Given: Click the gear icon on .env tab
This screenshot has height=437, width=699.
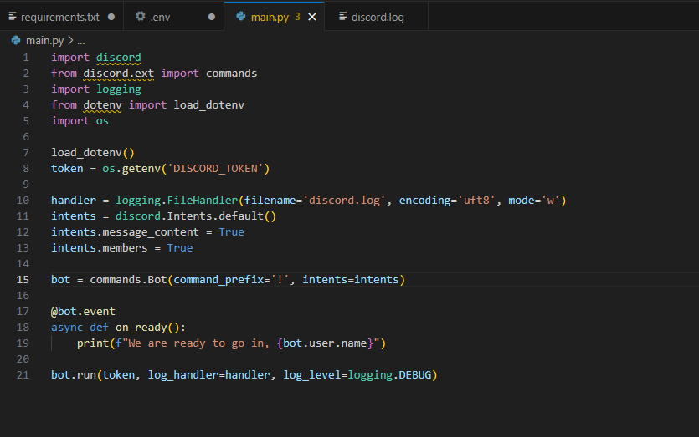Looking at the screenshot, I should pyautogui.click(x=141, y=17).
